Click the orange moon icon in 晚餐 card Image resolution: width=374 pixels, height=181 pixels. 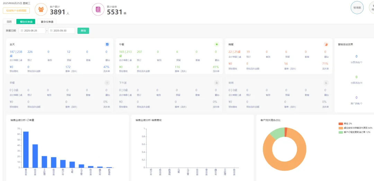(326, 45)
